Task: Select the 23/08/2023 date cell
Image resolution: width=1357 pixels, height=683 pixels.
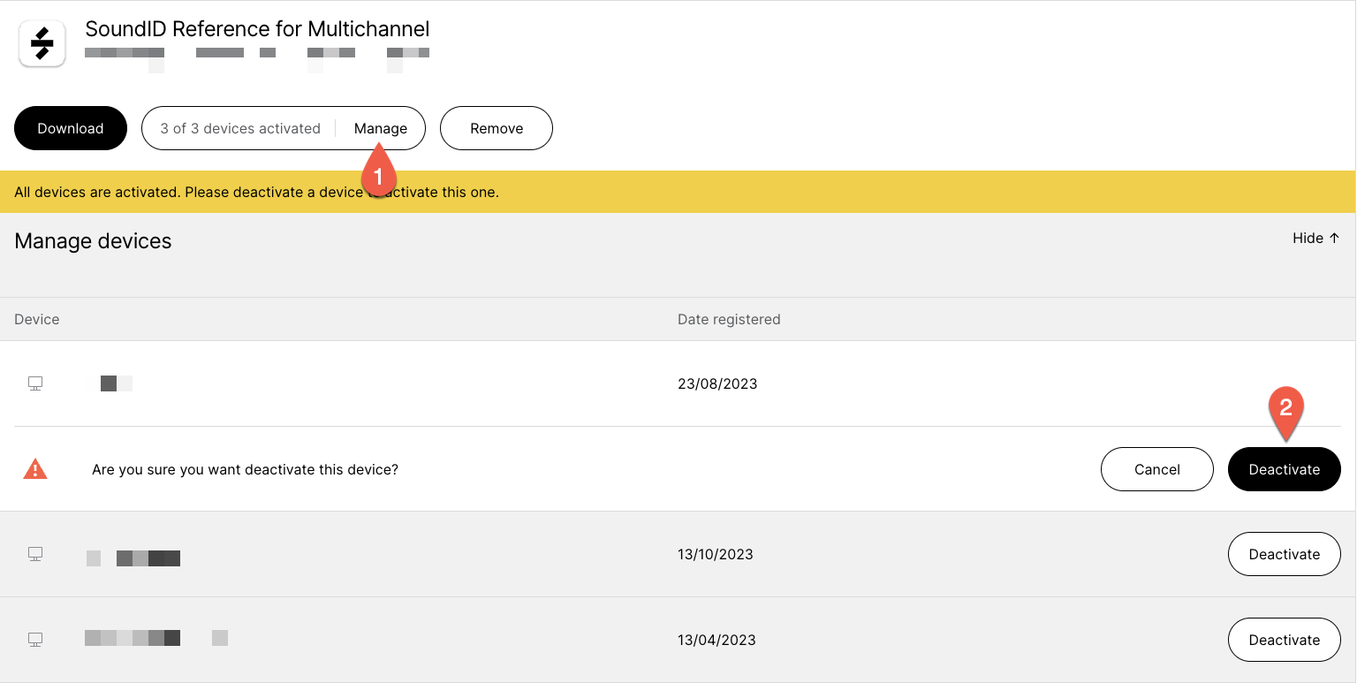Action: [717, 383]
